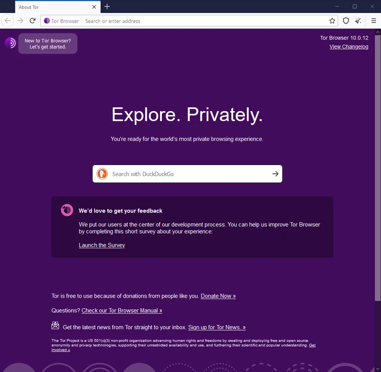The height and width of the screenshot is (372, 381).
Task: Type in the Search with DuckDuckGo field
Action: click(188, 174)
